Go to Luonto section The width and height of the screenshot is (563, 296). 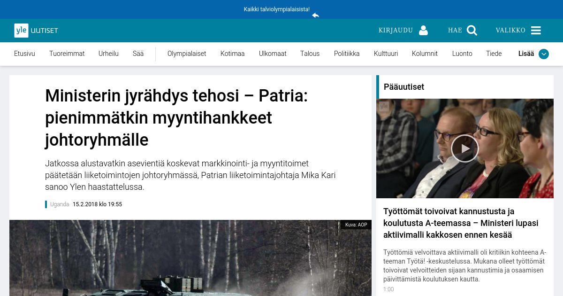click(462, 54)
